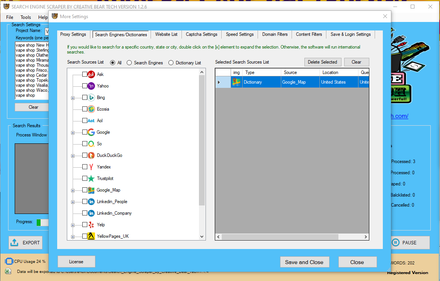Screen dimensions: 440x281
Task: Click the Excel file icon in status bar
Action: point(8,271)
